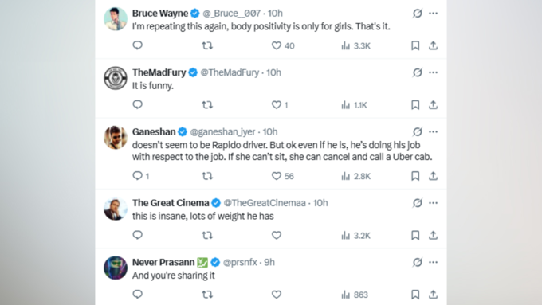
Task: Open the 9h timestamp on Never Prasann's tweet
Action: (269, 262)
